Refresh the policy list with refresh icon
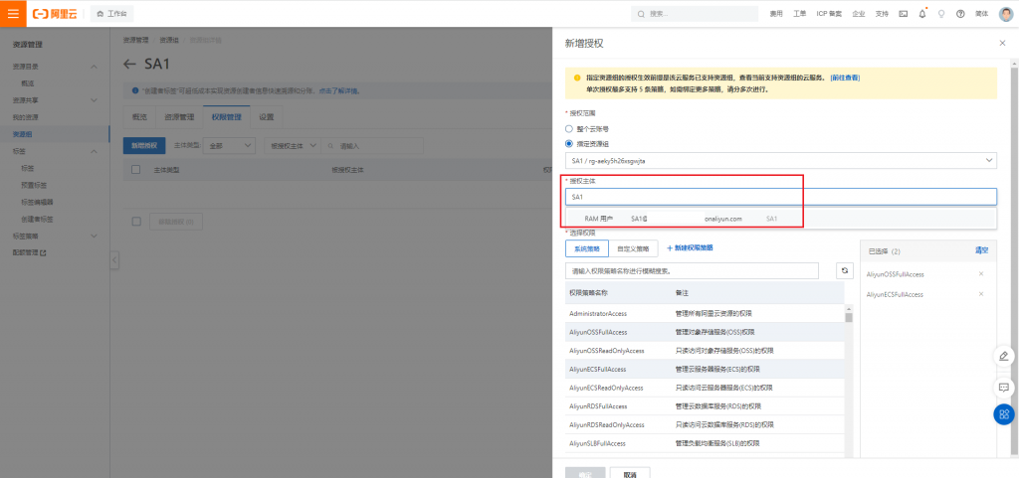This screenshot has height=478, width=1019. [x=844, y=270]
